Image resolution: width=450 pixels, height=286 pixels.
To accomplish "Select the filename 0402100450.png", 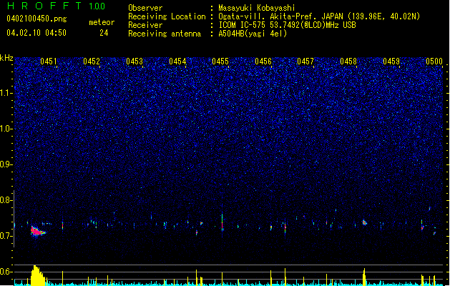I will [36, 19].
